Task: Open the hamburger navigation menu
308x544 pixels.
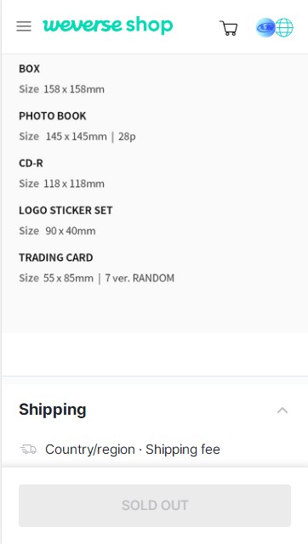Action: 24,26
